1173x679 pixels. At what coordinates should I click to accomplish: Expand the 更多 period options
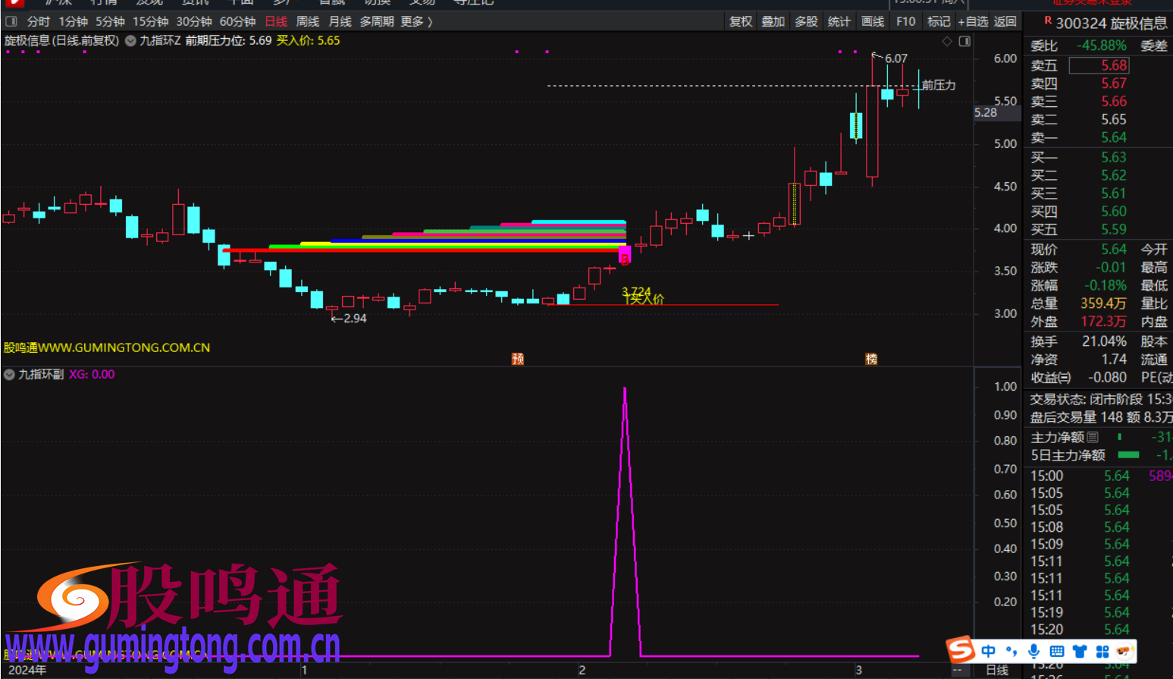(416, 21)
